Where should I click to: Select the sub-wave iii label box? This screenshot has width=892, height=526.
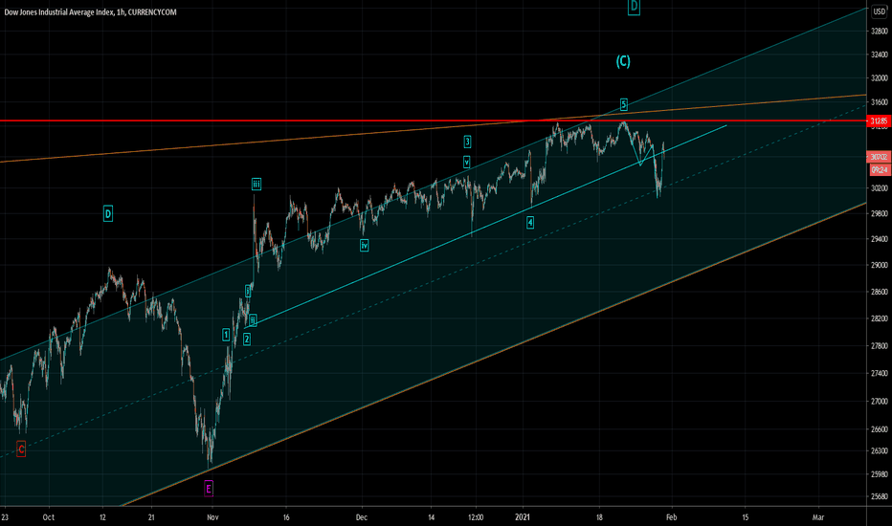pyautogui.click(x=256, y=184)
